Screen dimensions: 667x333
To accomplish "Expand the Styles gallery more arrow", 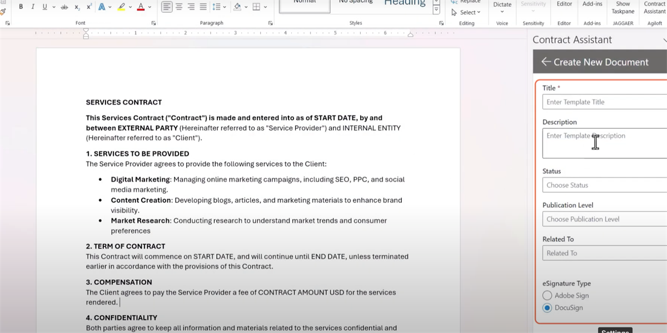I will (x=436, y=11).
